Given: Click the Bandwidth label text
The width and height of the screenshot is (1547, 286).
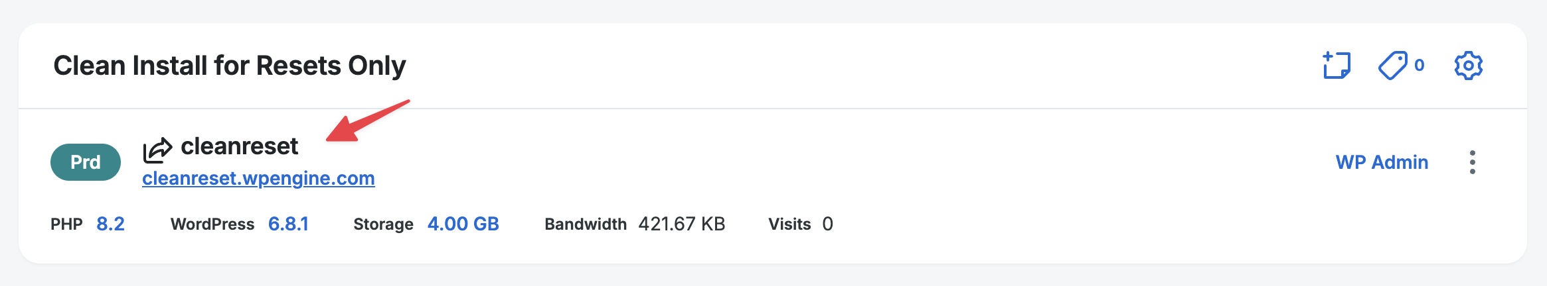Looking at the screenshot, I should pos(585,224).
